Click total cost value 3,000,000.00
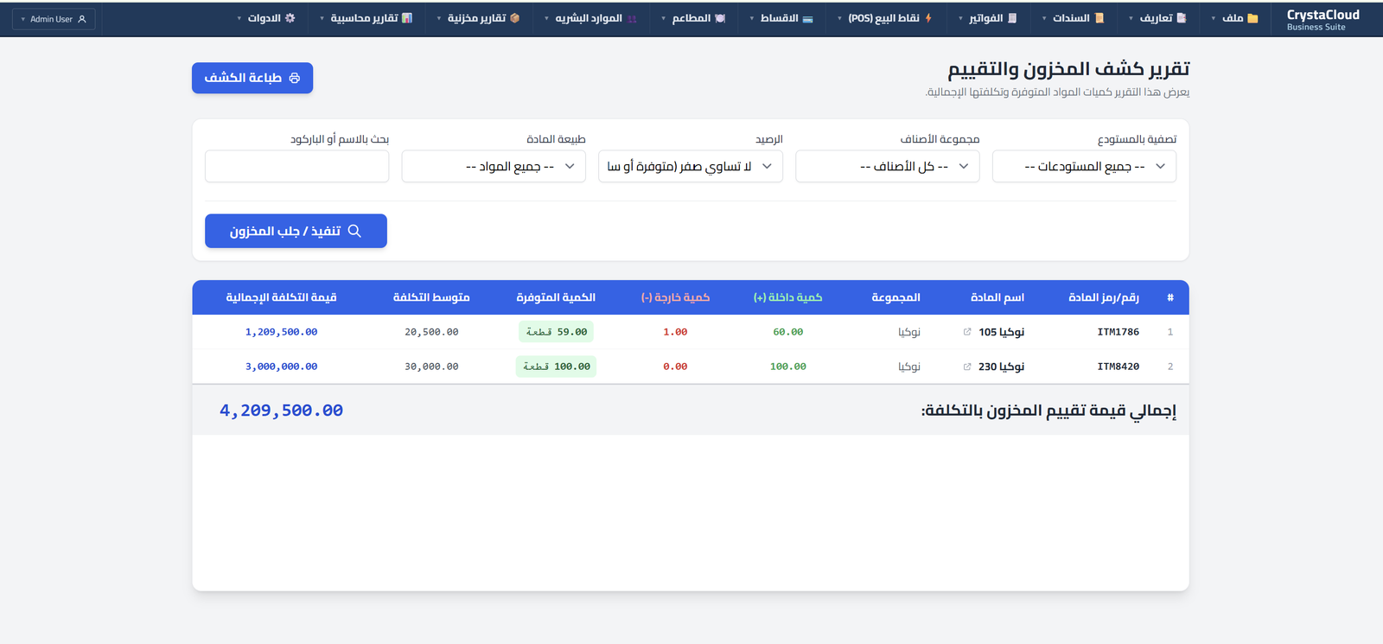 (281, 367)
